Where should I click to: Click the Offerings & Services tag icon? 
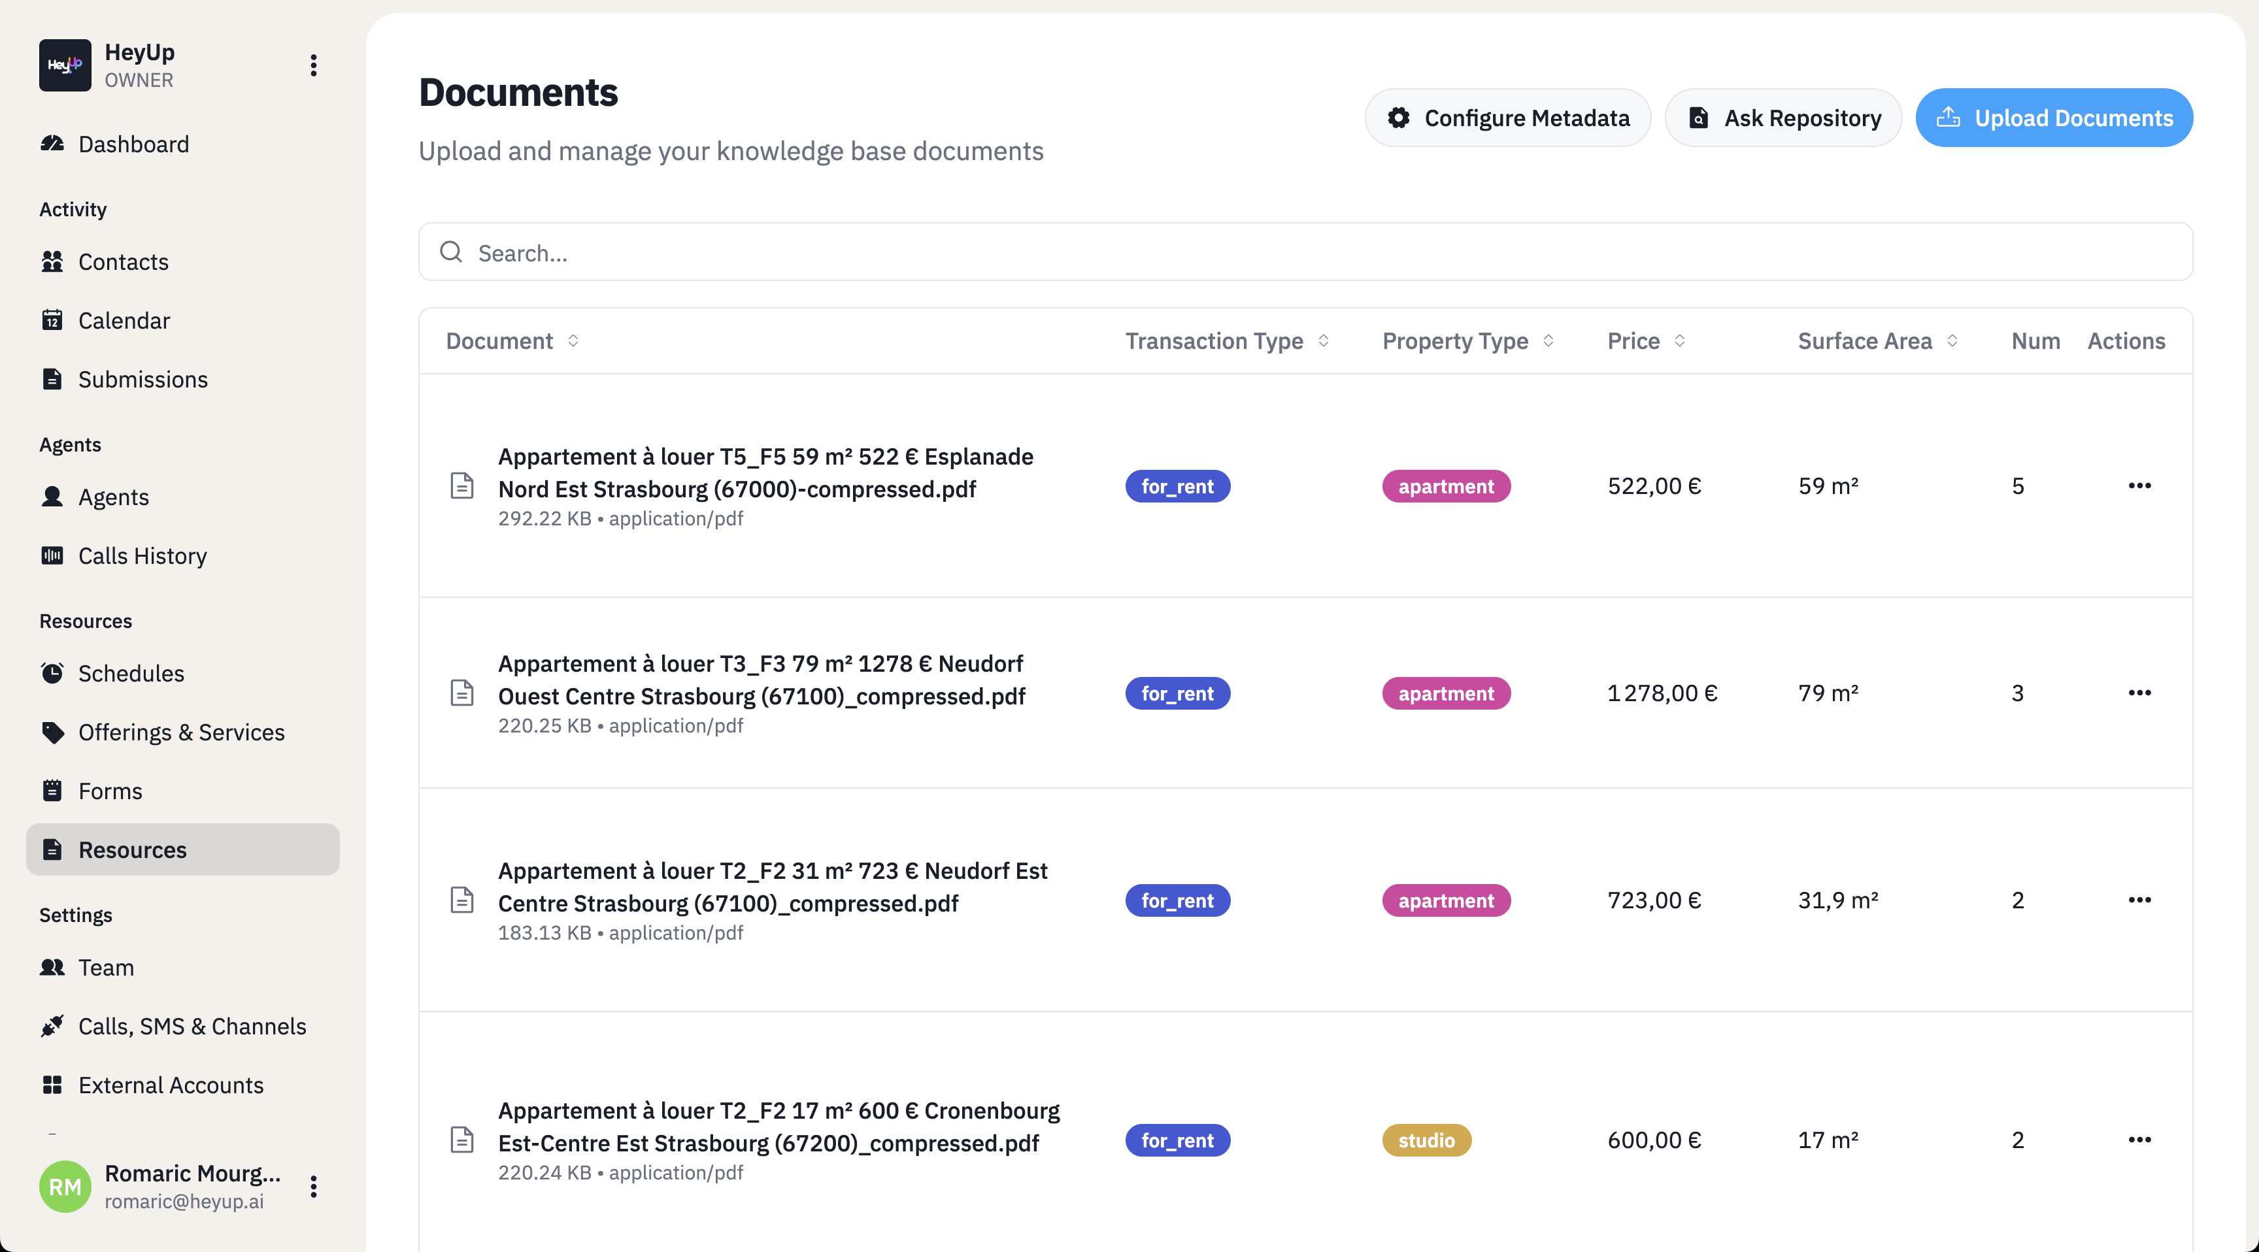(52, 731)
